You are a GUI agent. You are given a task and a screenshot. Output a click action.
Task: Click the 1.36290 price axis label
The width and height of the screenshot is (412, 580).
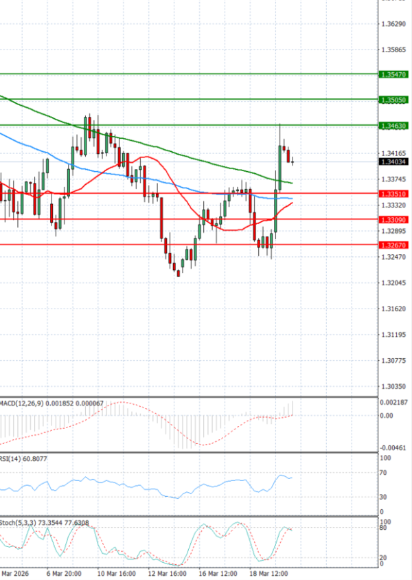click(393, 24)
